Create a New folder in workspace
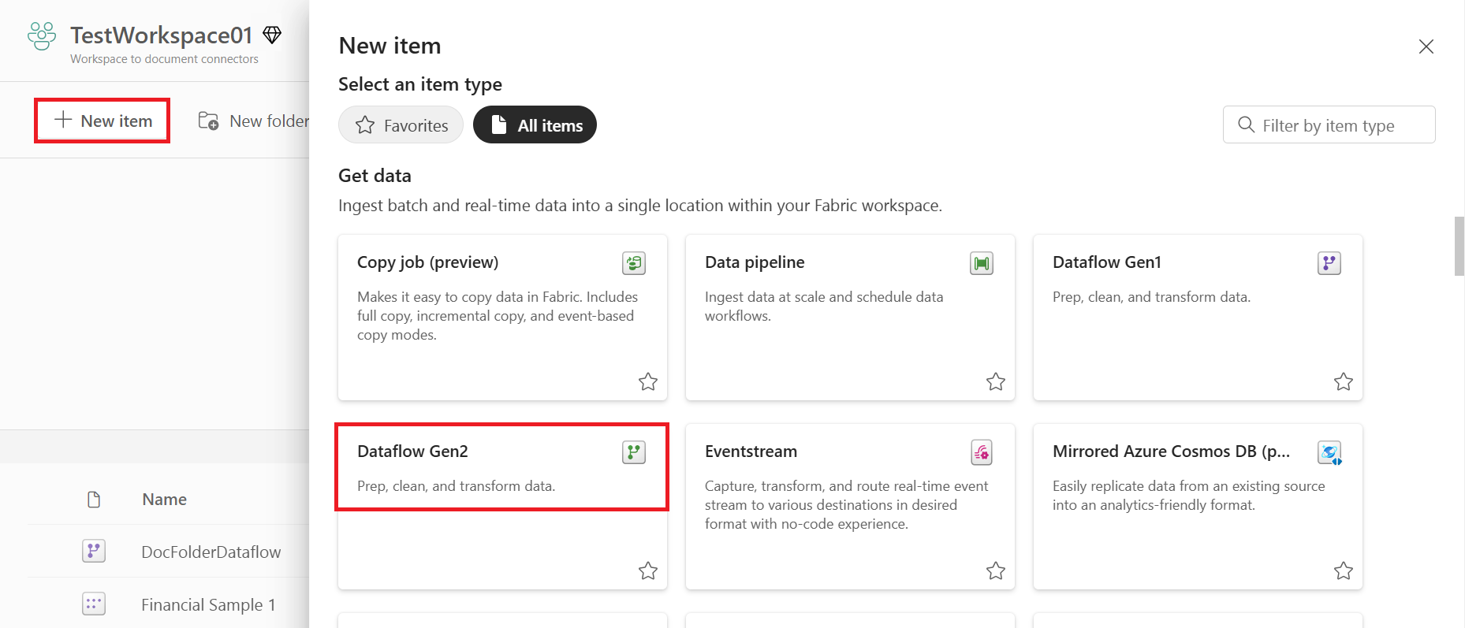The image size is (1465, 628). pos(252,121)
